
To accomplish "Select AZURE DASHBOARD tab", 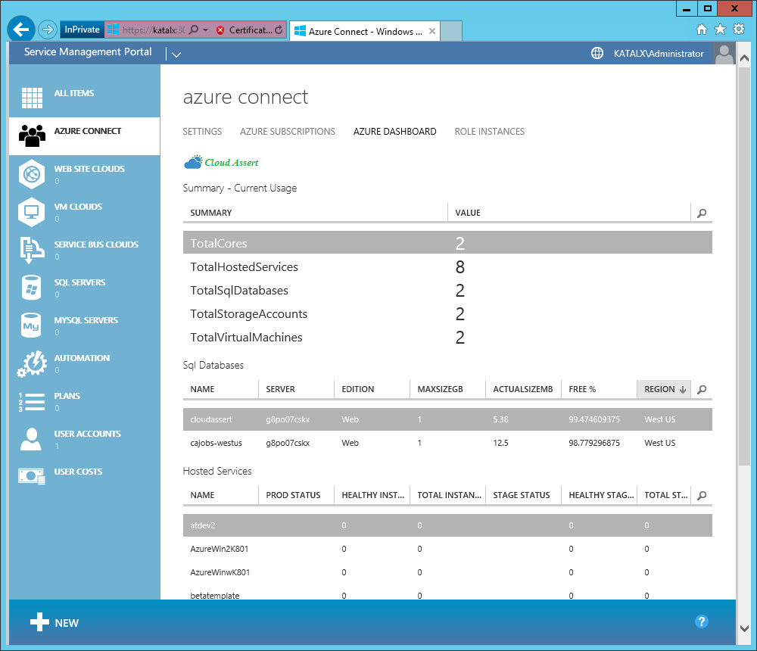I will 394,132.
